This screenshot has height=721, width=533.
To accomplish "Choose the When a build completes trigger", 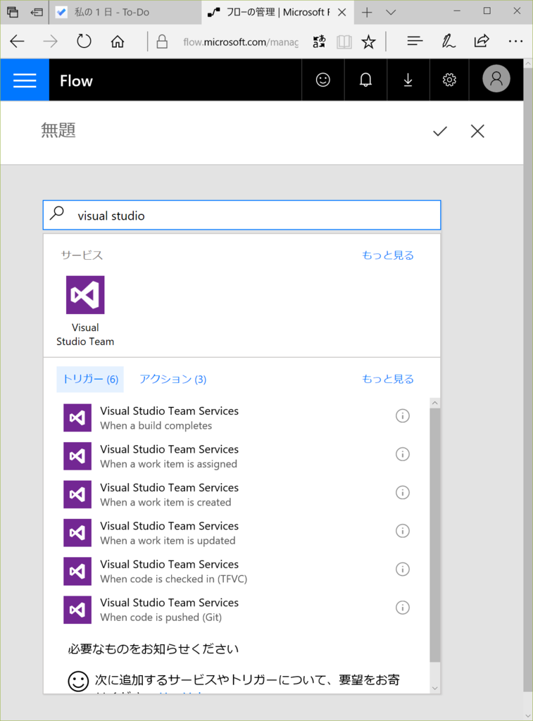I will (237, 418).
